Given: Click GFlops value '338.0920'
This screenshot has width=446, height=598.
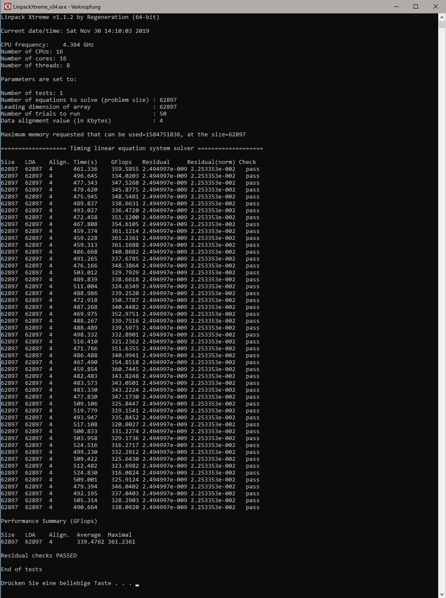Looking at the screenshot, I should (125, 507).
